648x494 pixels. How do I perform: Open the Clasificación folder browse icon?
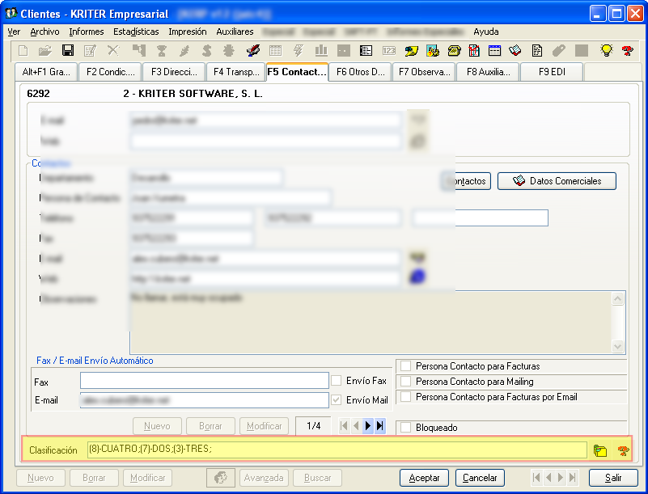tap(600, 450)
